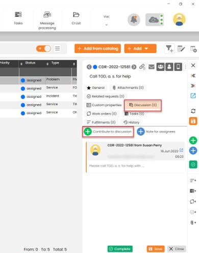Open the hamburger list menu
This screenshot has height=253, width=199.
pos(57,49)
